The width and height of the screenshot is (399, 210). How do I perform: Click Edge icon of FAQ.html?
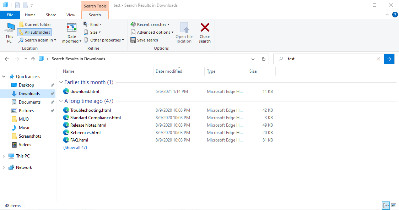pyautogui.click(x=66, y=140)
